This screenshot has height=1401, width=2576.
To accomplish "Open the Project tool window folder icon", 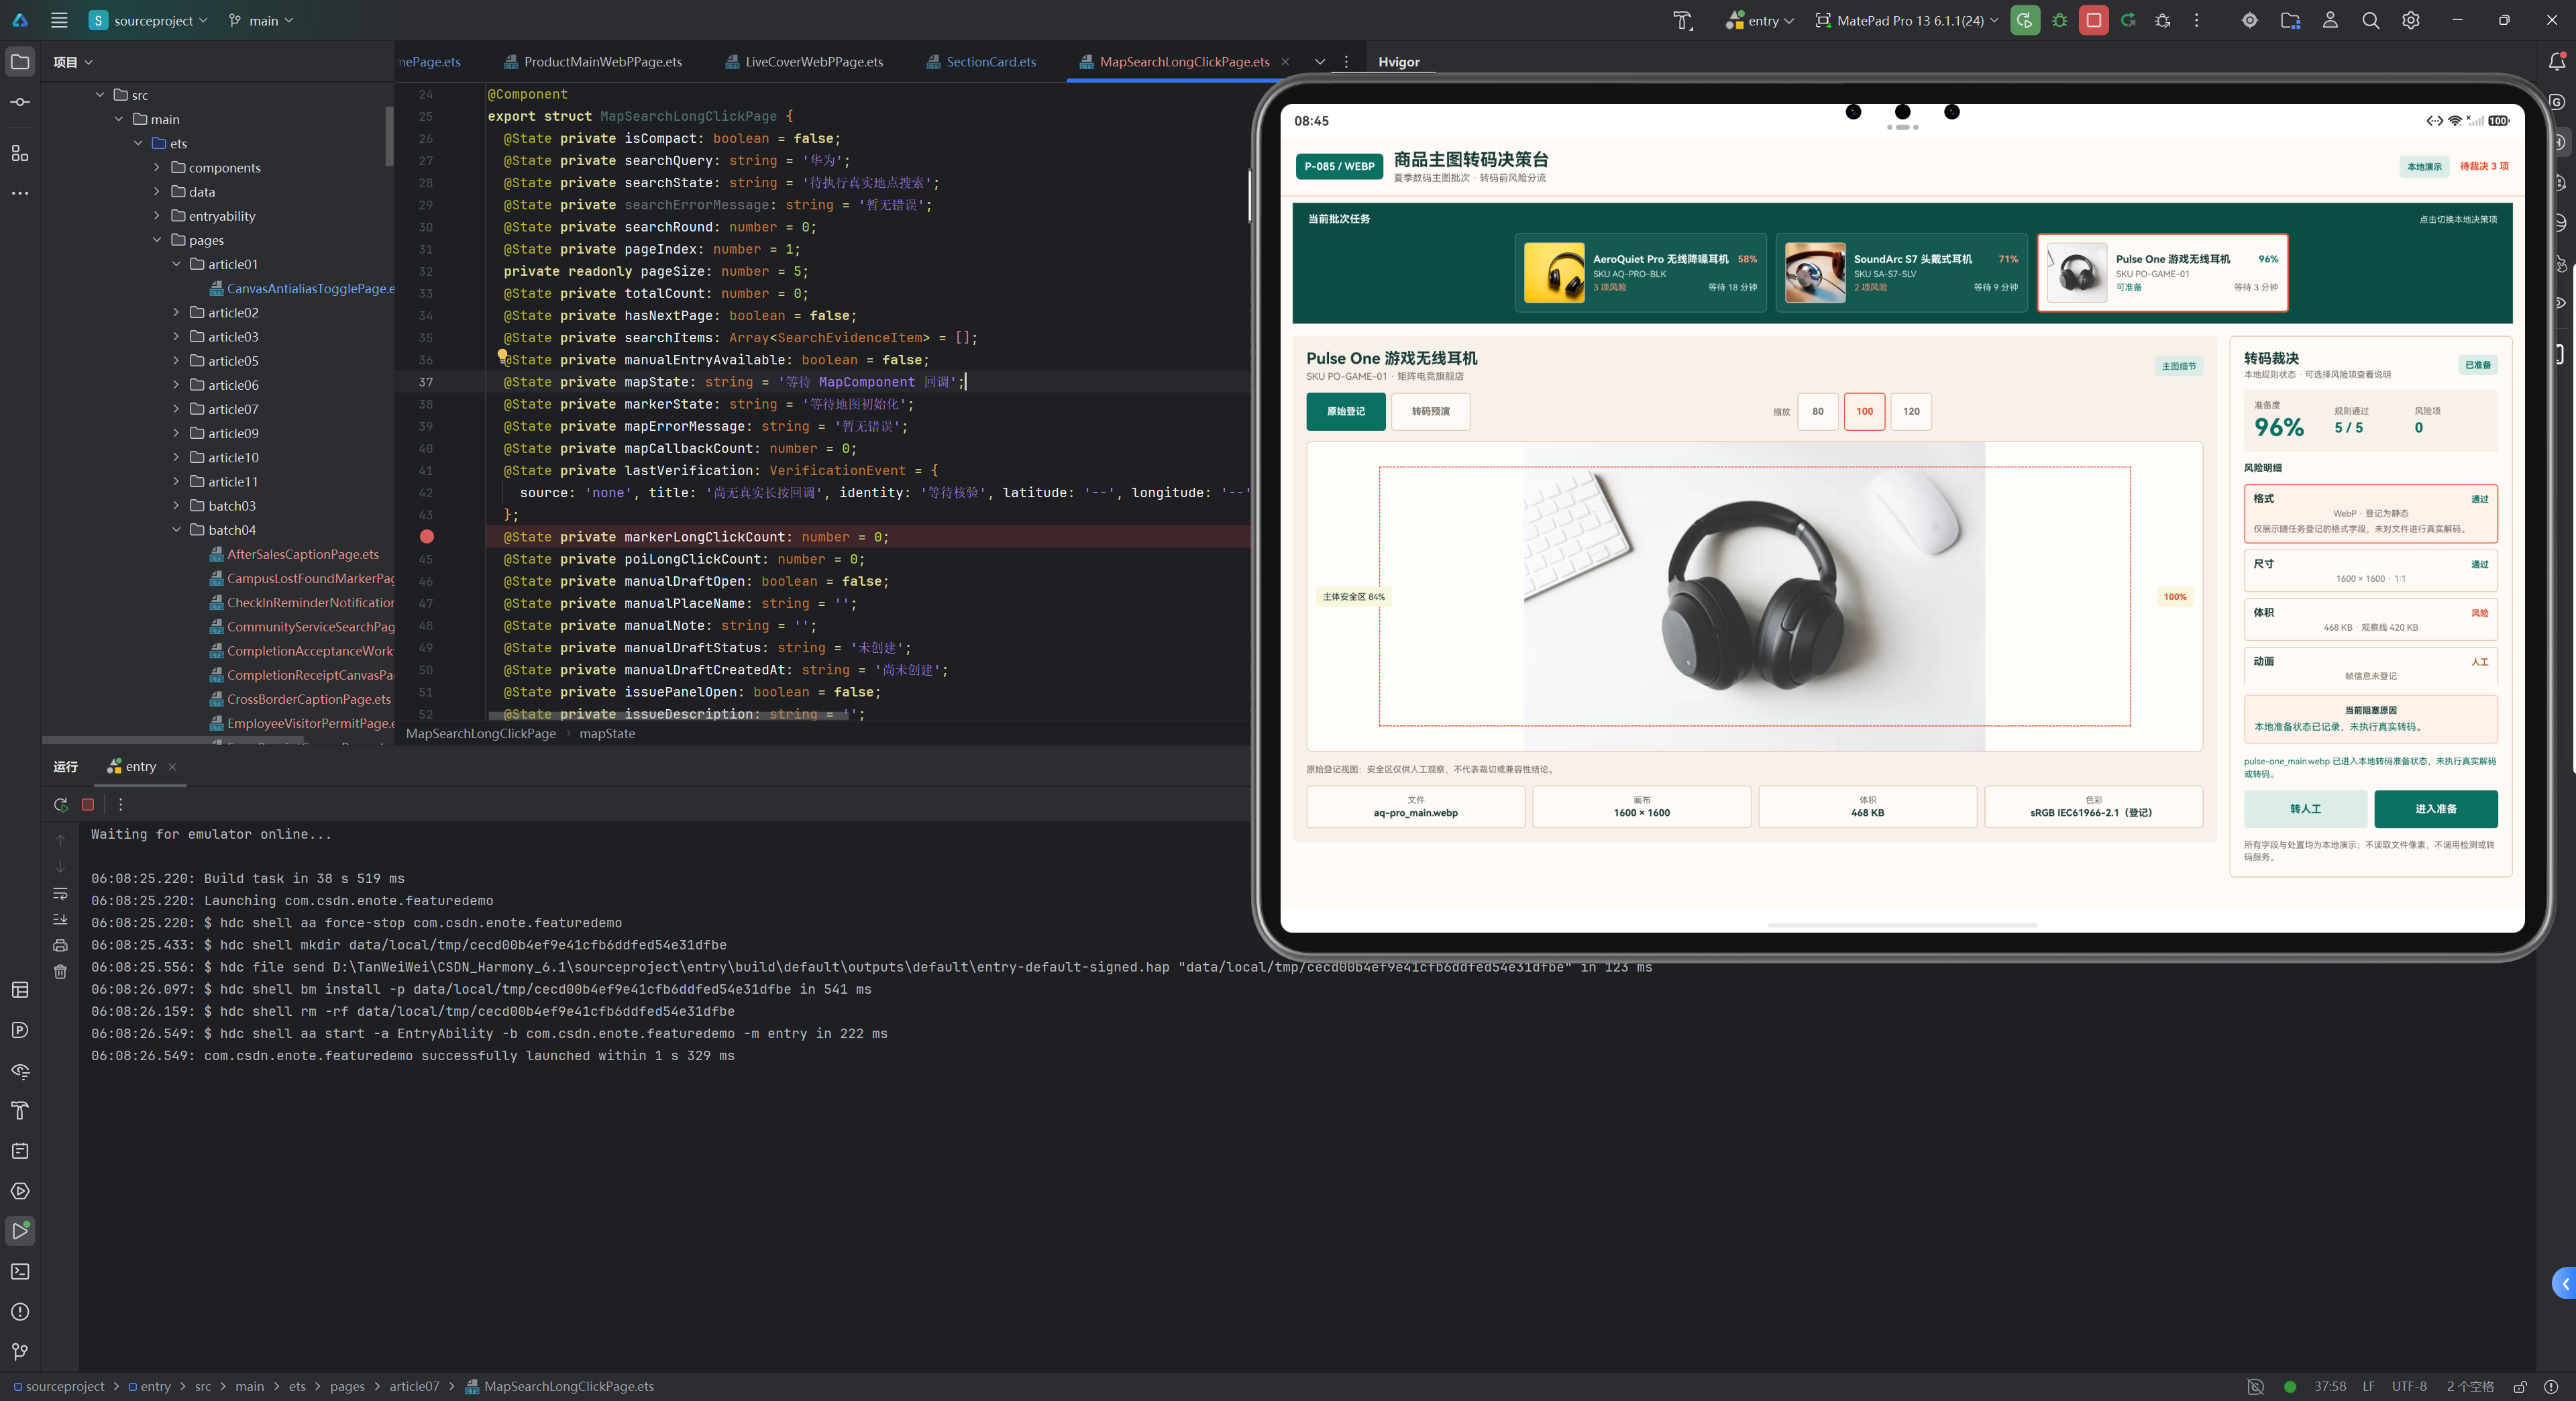I will click(20, 62).
